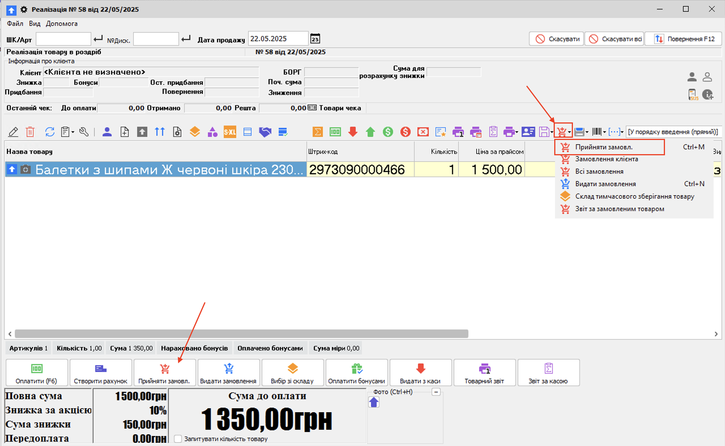
Task: Click the horizontal scrollbar of goods table
Action: [x=241, y=334]
